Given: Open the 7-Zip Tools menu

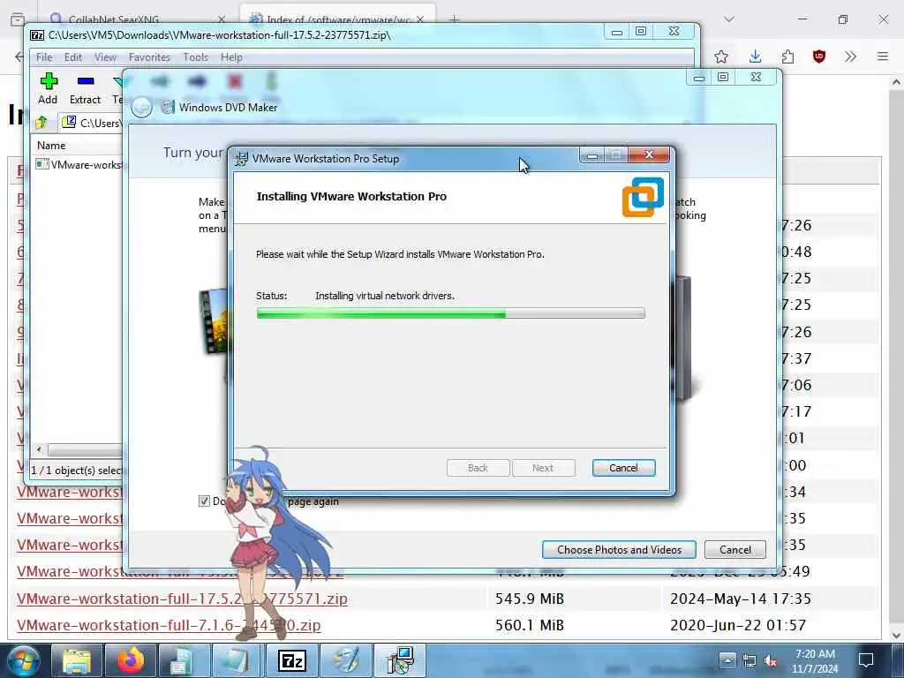Looking at the screenshot, I should 195,57.
